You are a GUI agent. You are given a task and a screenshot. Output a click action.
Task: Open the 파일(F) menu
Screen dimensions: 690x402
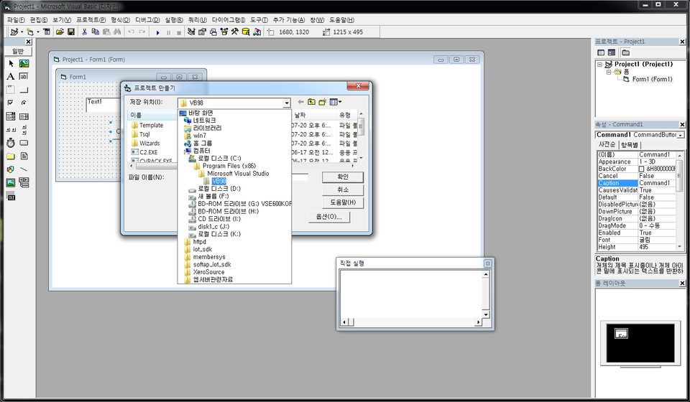click(x=16, y=20)
